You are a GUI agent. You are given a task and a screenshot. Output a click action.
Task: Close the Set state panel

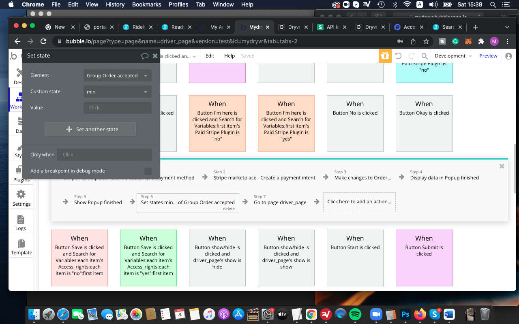click(x=155, y=56)
